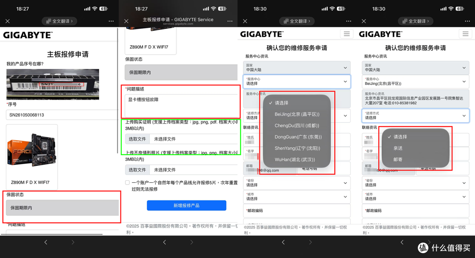Tap vertical scrollbar on first phone screen
This screenshot has height=258, width=475.
click(x=117, y=91)
